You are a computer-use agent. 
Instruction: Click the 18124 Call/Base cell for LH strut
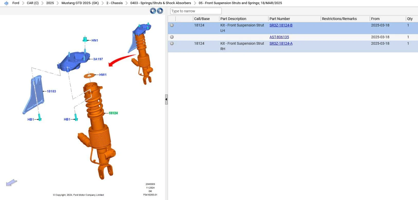click(199, 25)
